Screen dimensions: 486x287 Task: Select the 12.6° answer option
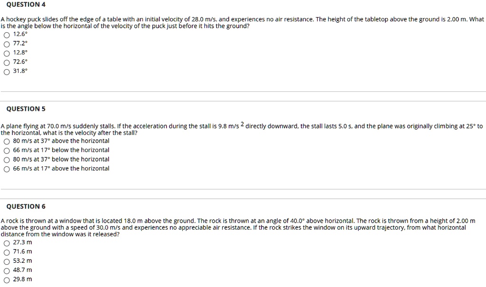pyautogui.click(x=7, y=35)
